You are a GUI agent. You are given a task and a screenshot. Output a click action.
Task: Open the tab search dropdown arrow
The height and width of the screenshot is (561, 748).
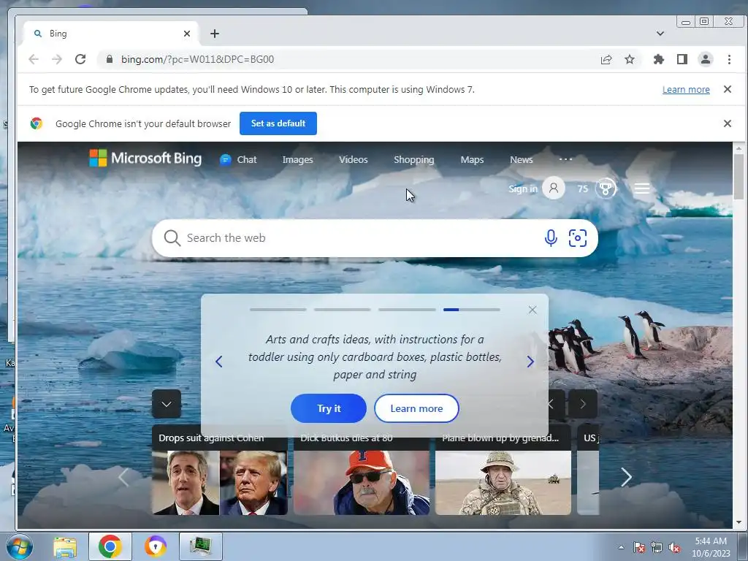click(x=660, y=34)
